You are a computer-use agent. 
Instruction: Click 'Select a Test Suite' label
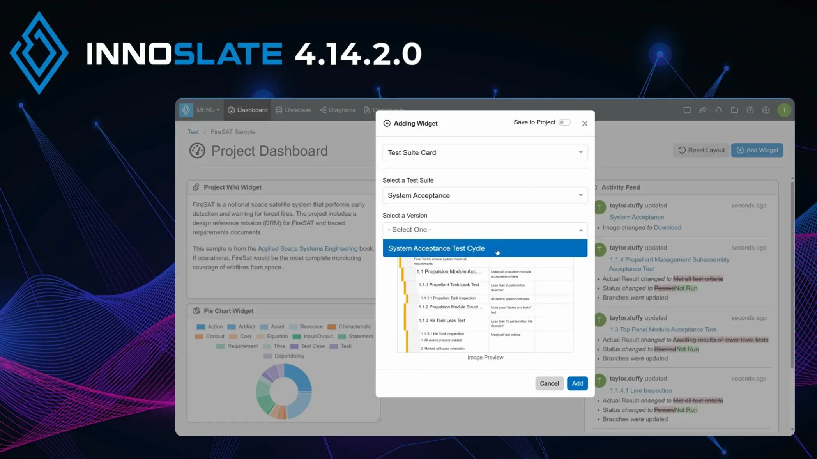[x=408, y=180]
